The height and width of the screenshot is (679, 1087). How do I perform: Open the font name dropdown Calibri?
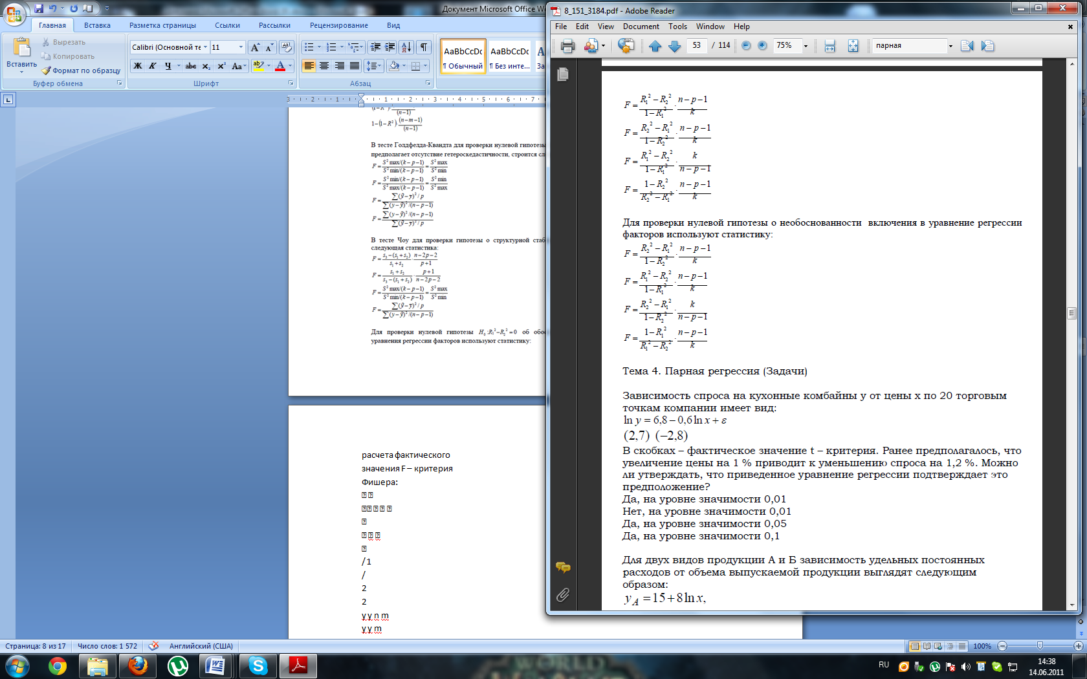click(x=205, y=47)
